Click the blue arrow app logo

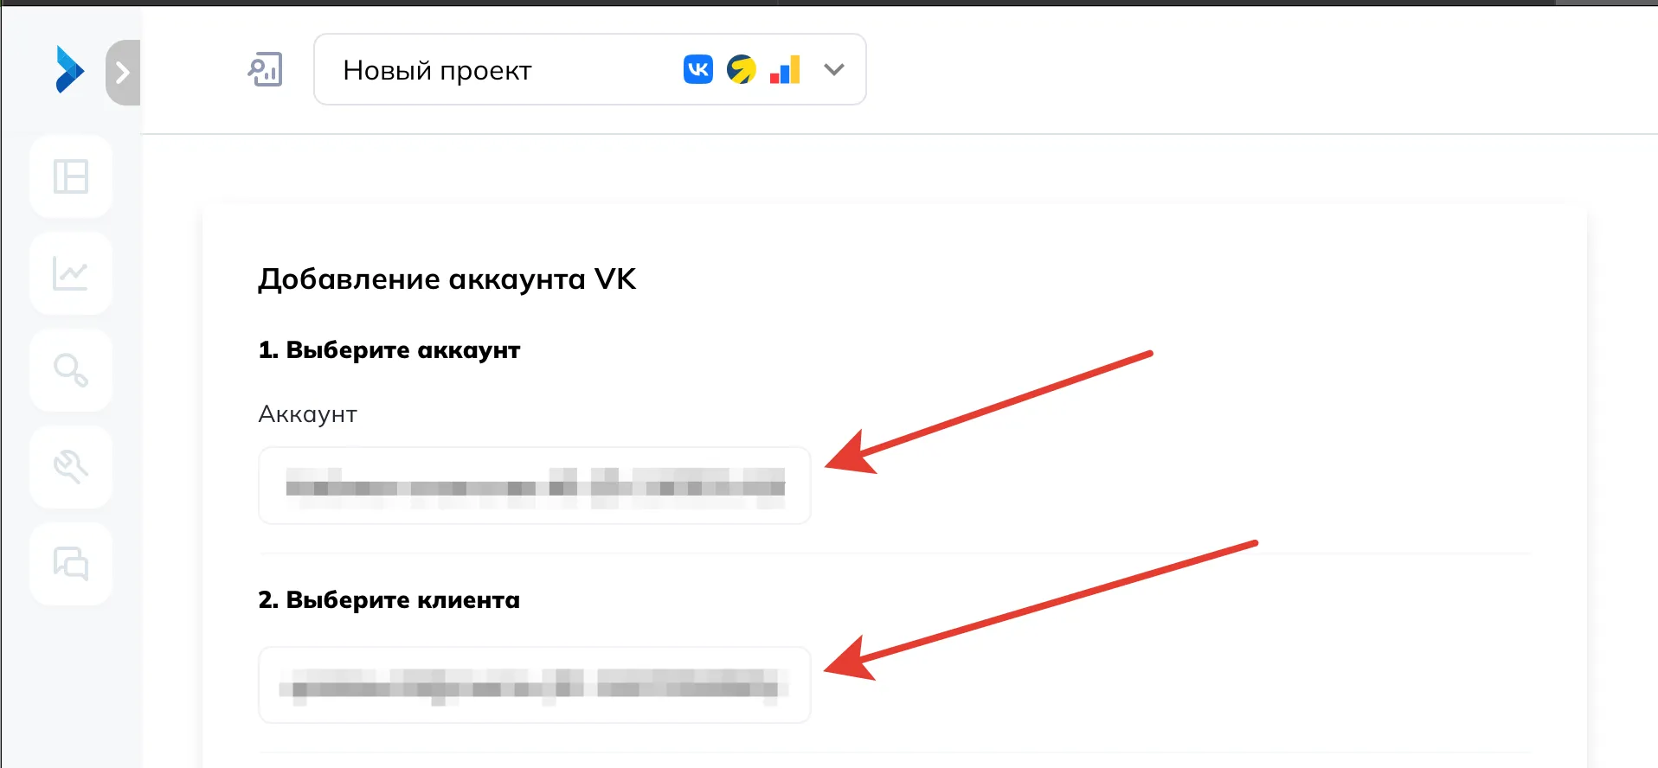(x=69, y=69)
